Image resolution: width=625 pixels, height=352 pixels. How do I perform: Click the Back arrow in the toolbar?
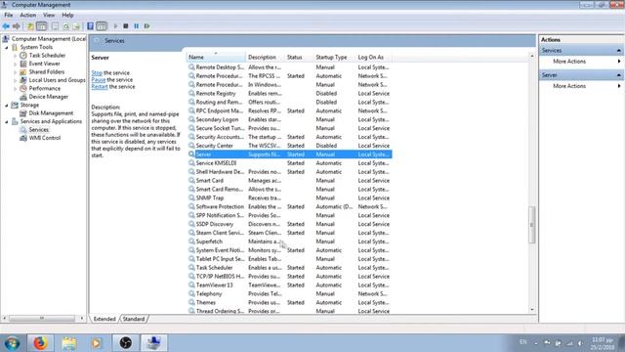coord(6,26)
